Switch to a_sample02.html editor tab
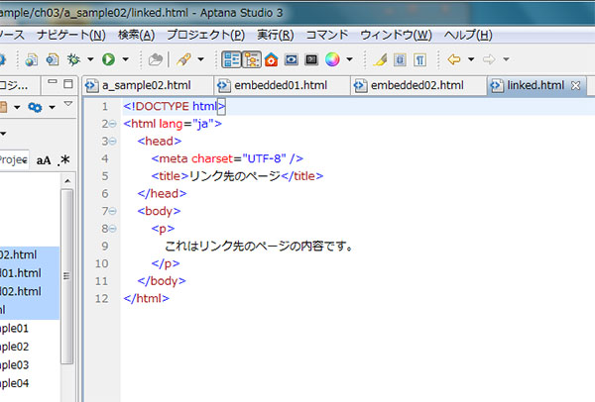The image size is (595, 402). [x=146, y=85]
